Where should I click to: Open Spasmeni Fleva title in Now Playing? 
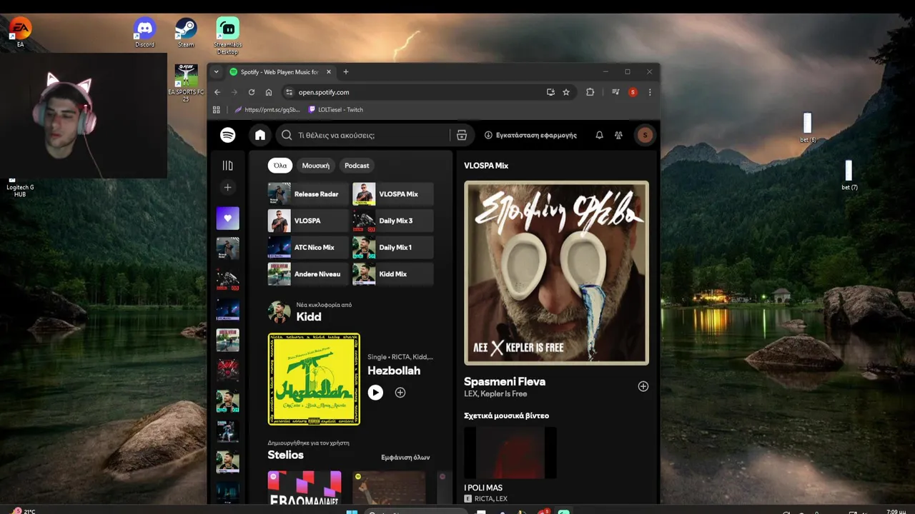[x=505, y=382]
